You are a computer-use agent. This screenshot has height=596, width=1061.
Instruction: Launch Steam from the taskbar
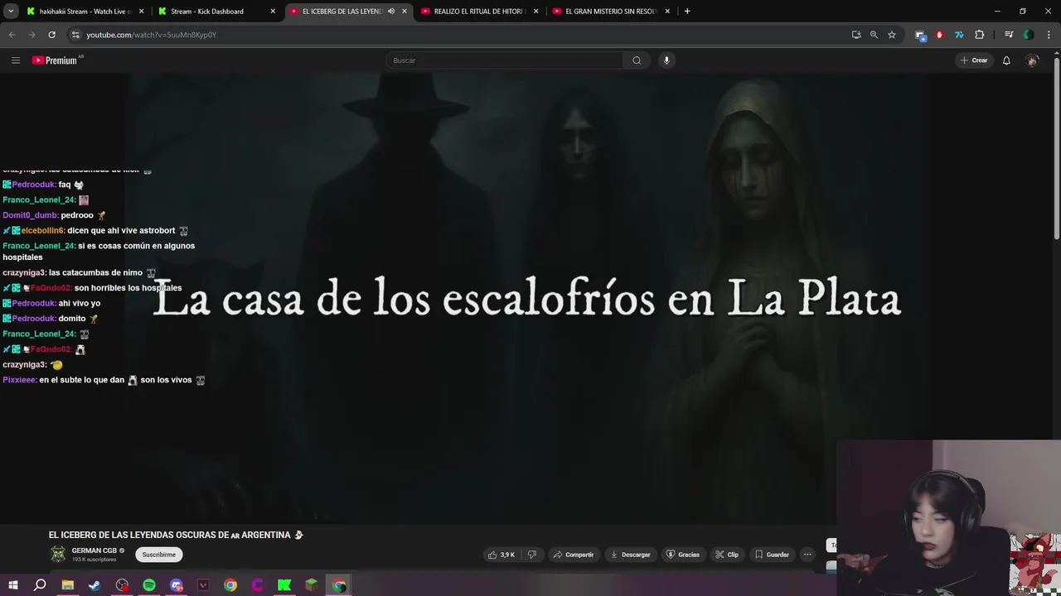pos(94,585)
